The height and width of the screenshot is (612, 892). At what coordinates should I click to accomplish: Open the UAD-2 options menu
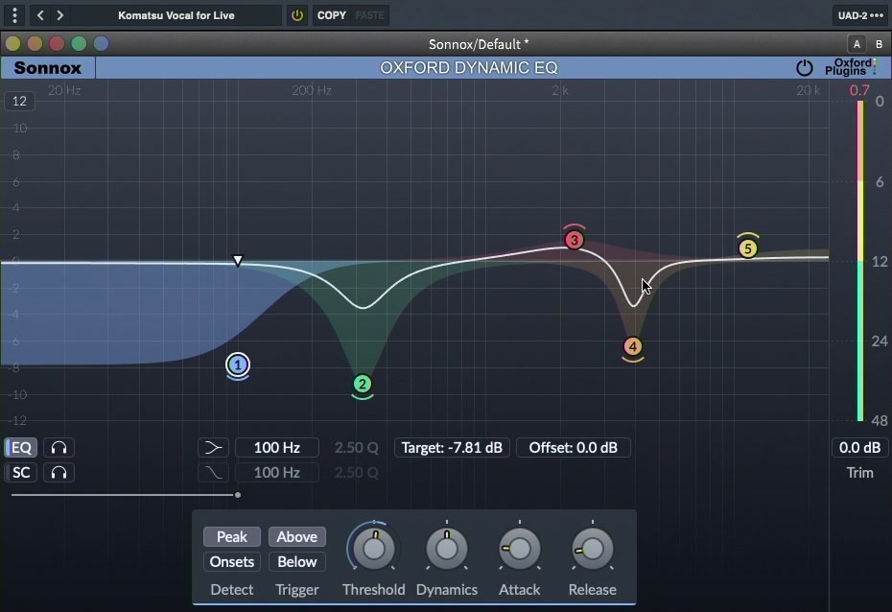(x=860, y=15)
